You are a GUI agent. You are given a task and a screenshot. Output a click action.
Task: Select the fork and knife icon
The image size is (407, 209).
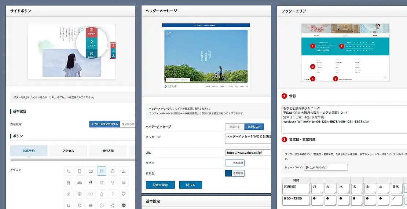91,182
